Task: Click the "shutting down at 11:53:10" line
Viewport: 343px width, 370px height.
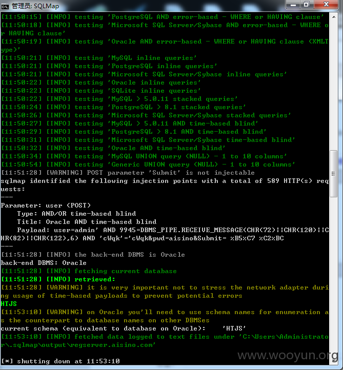Action: coord(60,361)
